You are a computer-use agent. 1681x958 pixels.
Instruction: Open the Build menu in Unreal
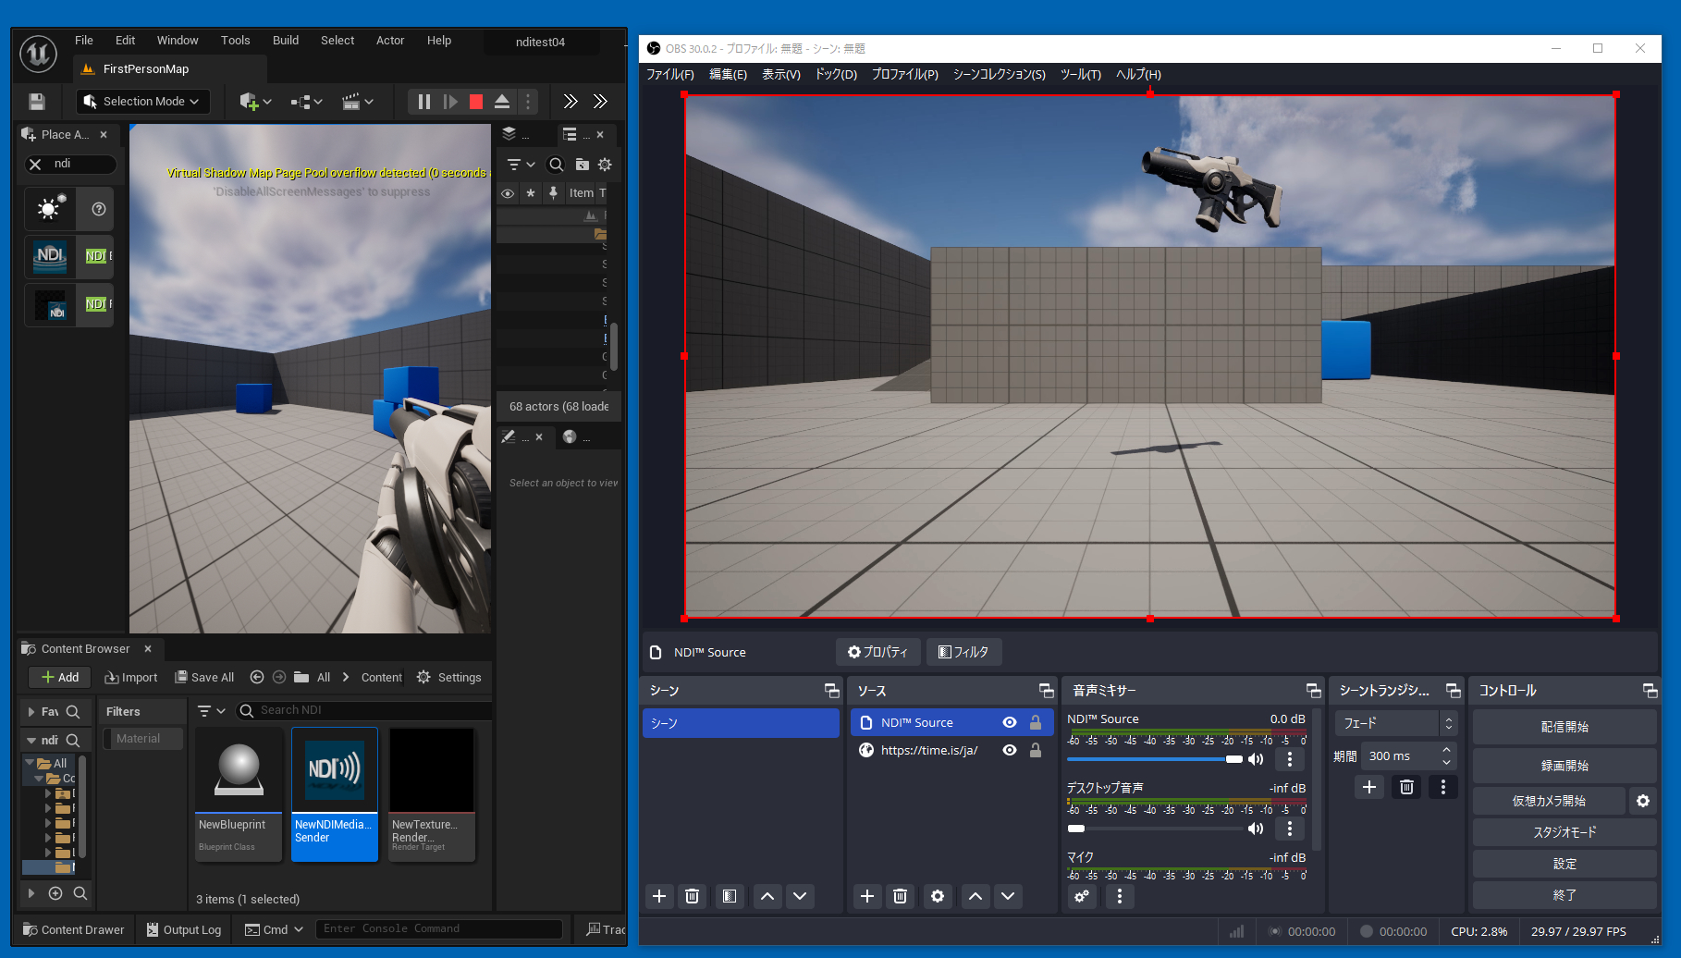coord(285,41)
